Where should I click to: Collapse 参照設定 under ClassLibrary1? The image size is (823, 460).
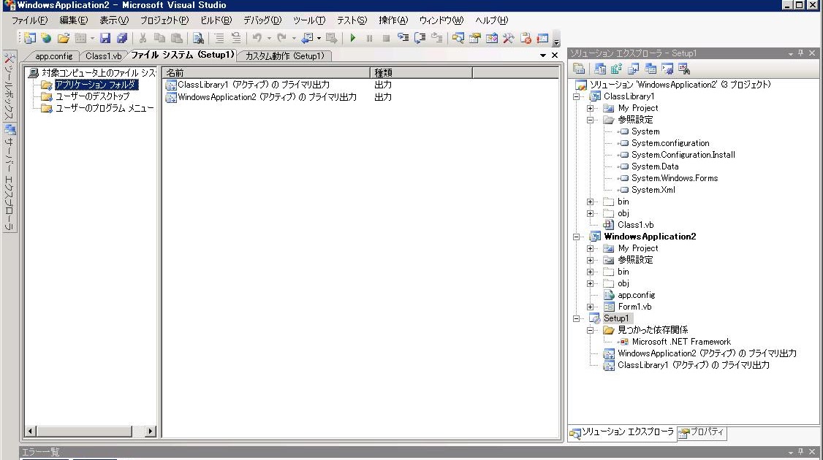click(x=590, y=120)
